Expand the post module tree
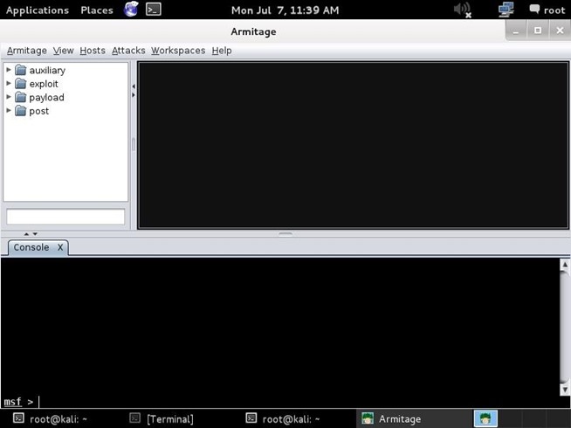The width and height of the screenshot is (571, 428). pos(9,111)
